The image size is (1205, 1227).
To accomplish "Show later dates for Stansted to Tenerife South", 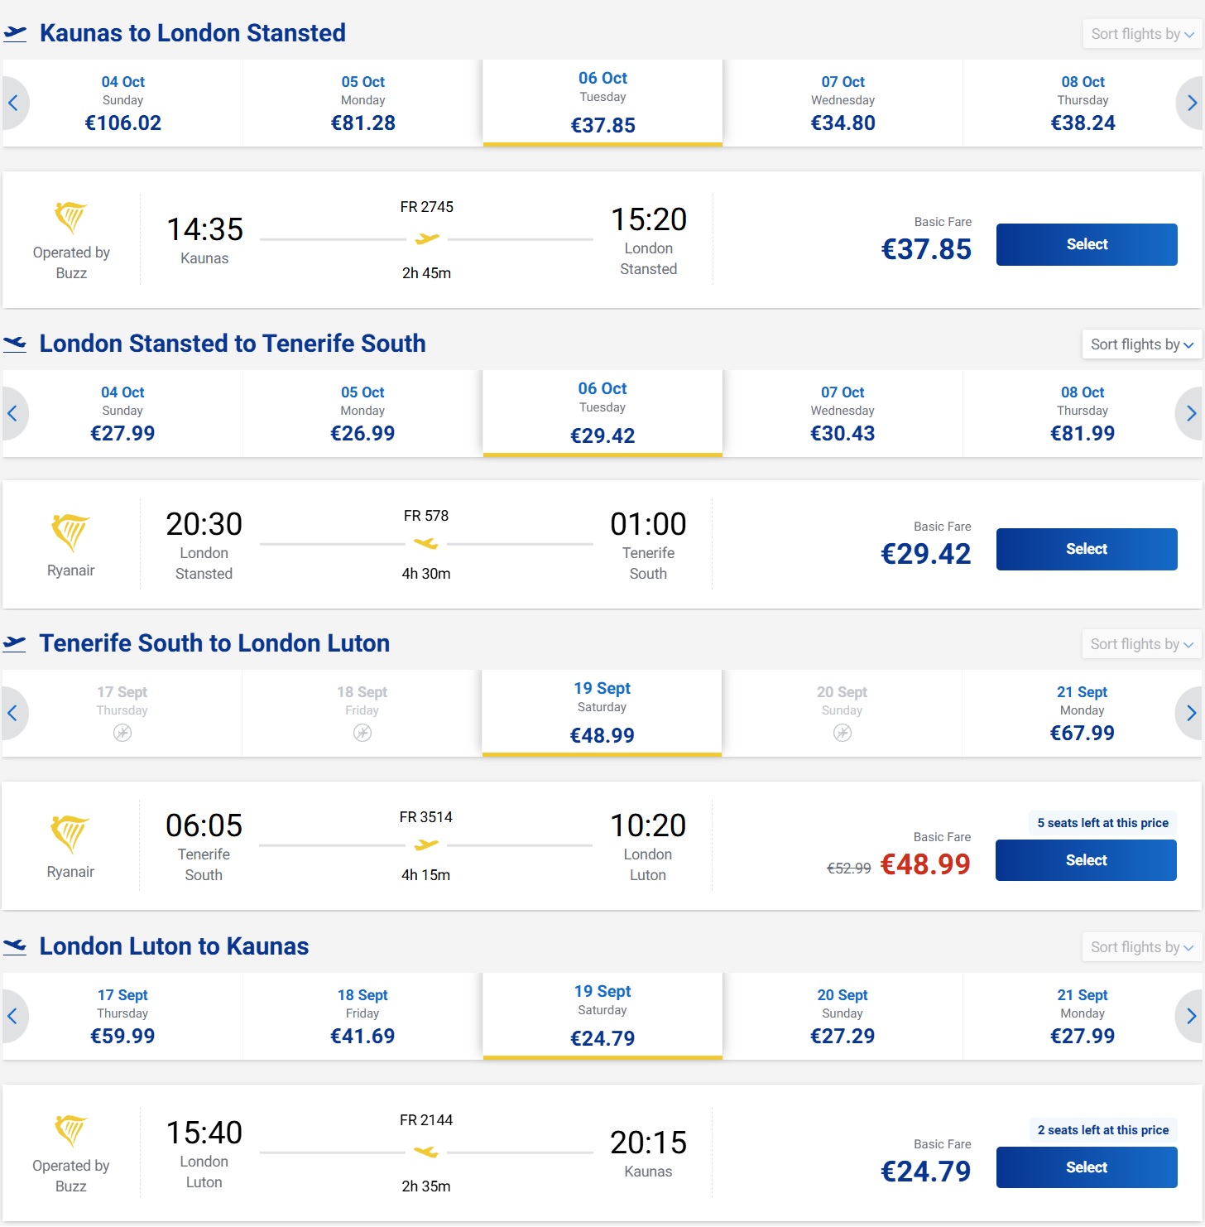I will coord(1190,413).
